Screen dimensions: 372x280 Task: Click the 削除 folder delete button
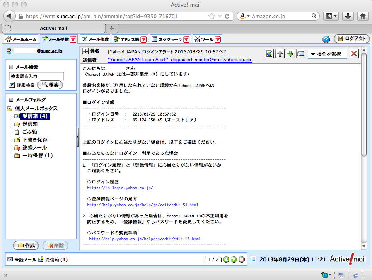point(55,245)
